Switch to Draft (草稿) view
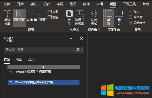Image resolution: width=152 pixels, height=98 pixels. (x=53, y=17)
